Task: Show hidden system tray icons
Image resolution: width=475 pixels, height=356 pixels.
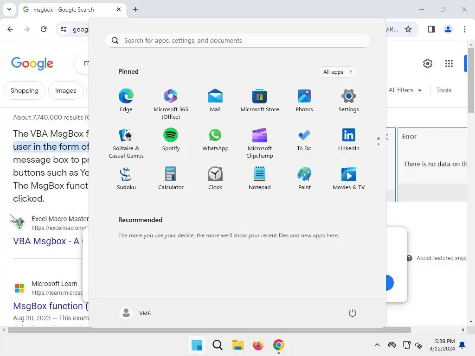Action: tap(377, 345)
